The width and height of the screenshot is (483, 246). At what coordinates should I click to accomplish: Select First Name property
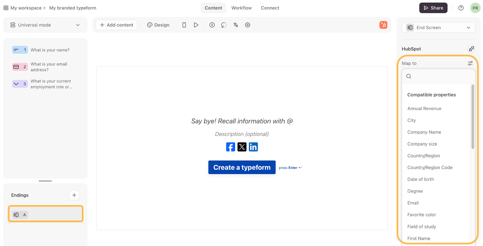[x=419, y=238]
